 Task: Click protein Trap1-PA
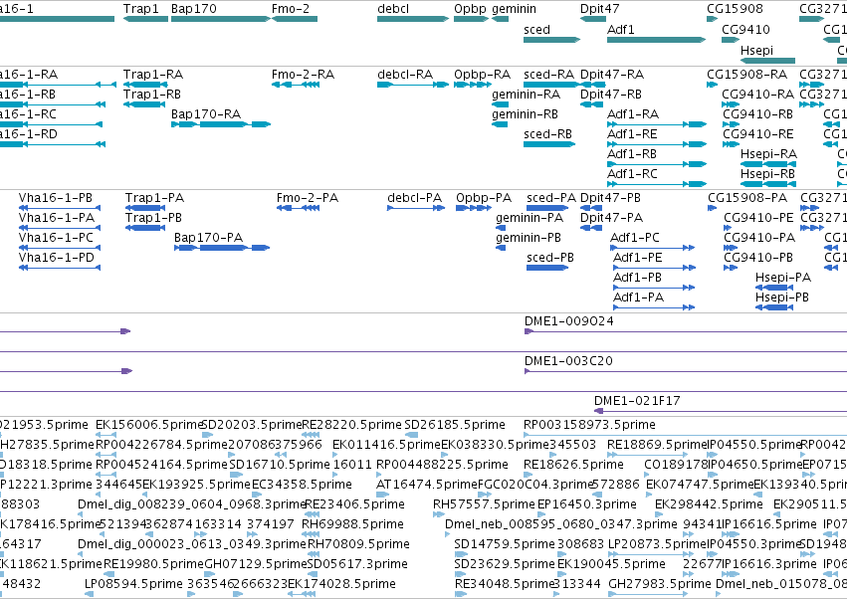click(145, 208)
